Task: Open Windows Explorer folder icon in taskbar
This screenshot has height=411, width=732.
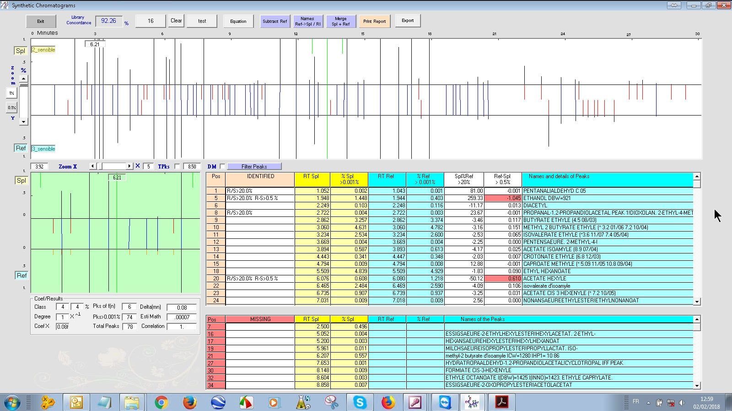Action: pyautogui.click(x=132, y=402)
